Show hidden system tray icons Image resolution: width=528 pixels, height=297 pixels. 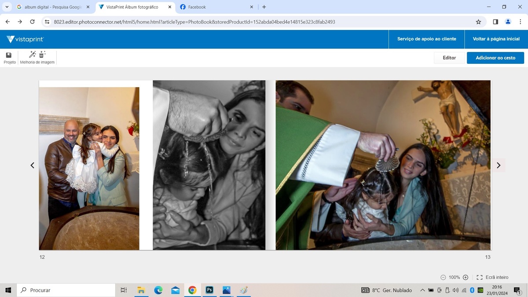pos(422,290)
